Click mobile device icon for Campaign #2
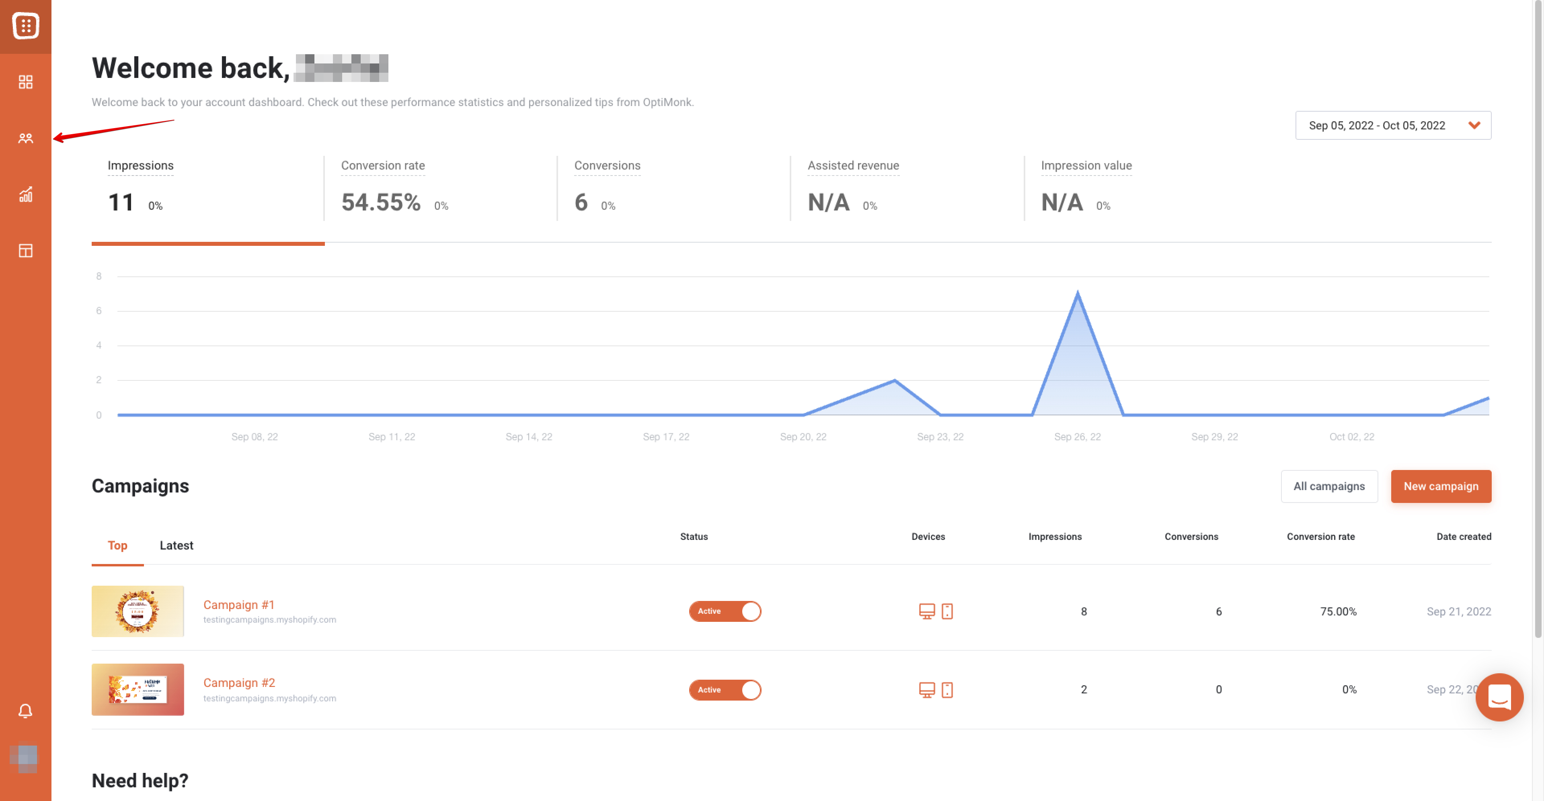The width and height of the screenshot is (1544, 801). click(947, 690)
